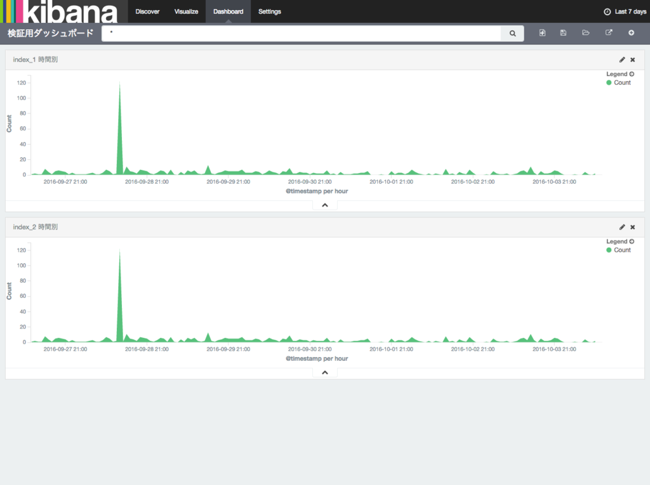
Task: Click Count color dot in index_1 legend
Action: (609, 82)
